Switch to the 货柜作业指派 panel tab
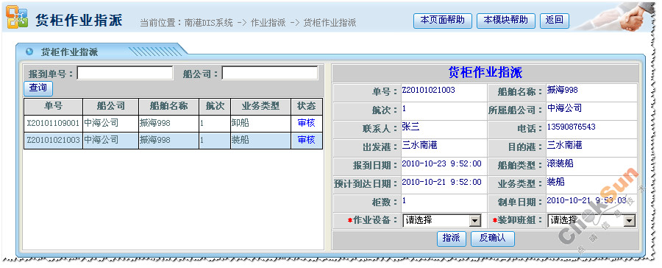The height and width of the screenshot is (268, 662). point(69,52)
